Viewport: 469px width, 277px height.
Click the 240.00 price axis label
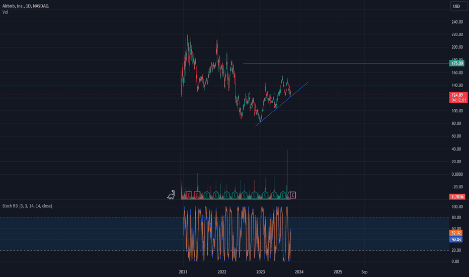coord(457,22)
